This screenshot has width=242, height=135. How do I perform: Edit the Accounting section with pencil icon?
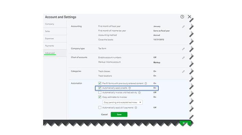(x=183, y=27)
